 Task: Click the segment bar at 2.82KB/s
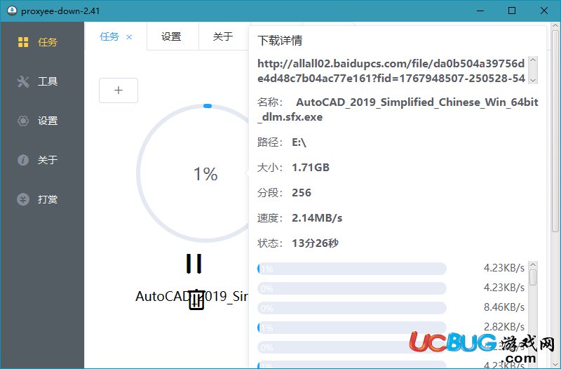[x=352, y=328]
